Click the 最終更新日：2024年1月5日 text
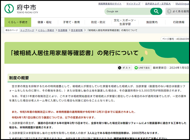The height and width of the screenshot is (140, 190). pos(171,68)
